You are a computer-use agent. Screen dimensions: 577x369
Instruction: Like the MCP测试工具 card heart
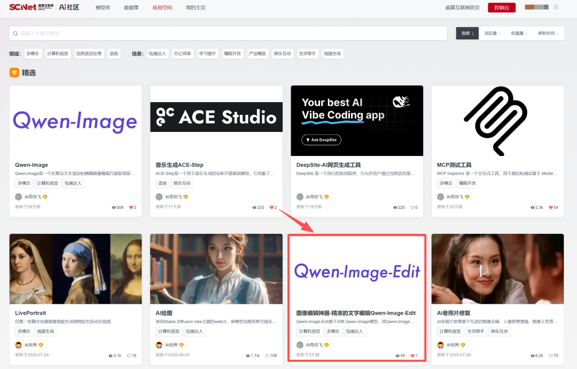point(550,208)
